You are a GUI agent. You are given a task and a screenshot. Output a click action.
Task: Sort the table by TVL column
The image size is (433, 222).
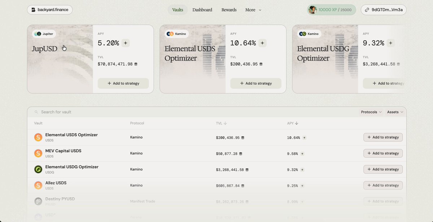point(221,123)
